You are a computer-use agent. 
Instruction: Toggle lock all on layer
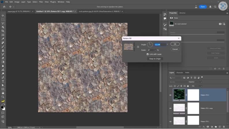[x=188, y=86]
